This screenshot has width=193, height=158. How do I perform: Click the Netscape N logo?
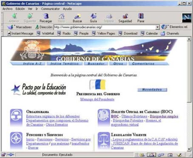pos(187,18)
